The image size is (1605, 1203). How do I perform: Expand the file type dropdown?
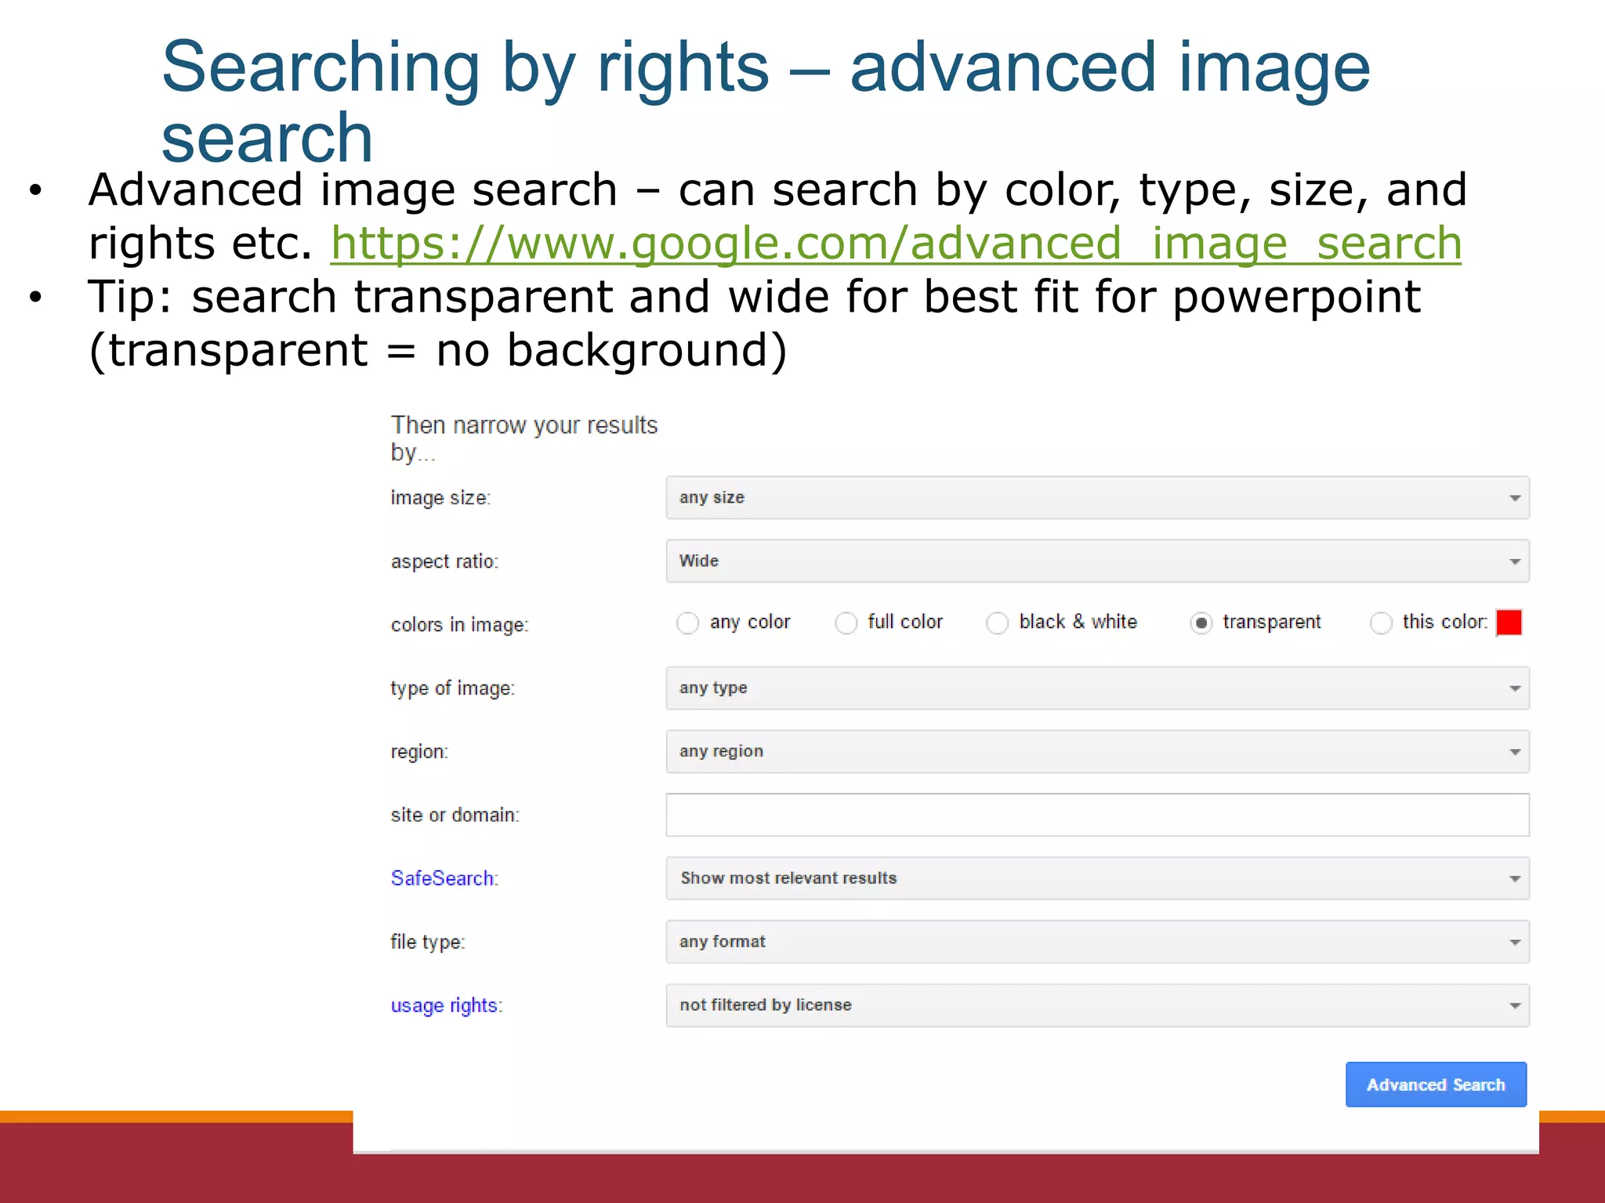click(x=1097, y=941)
